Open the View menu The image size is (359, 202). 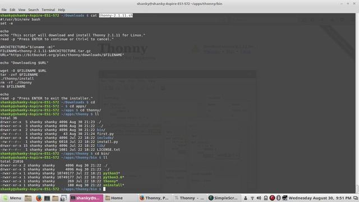coord(22,10)
